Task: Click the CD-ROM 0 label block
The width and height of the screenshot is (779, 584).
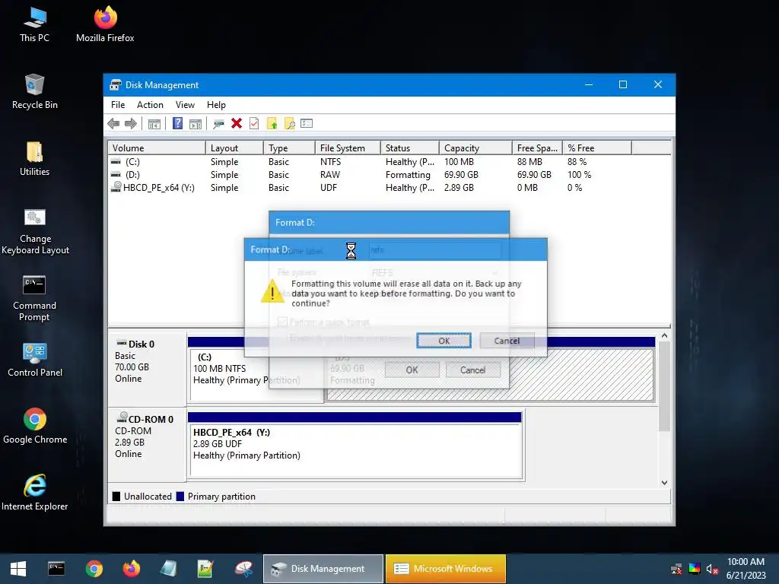Action: [x=147, y=444]
